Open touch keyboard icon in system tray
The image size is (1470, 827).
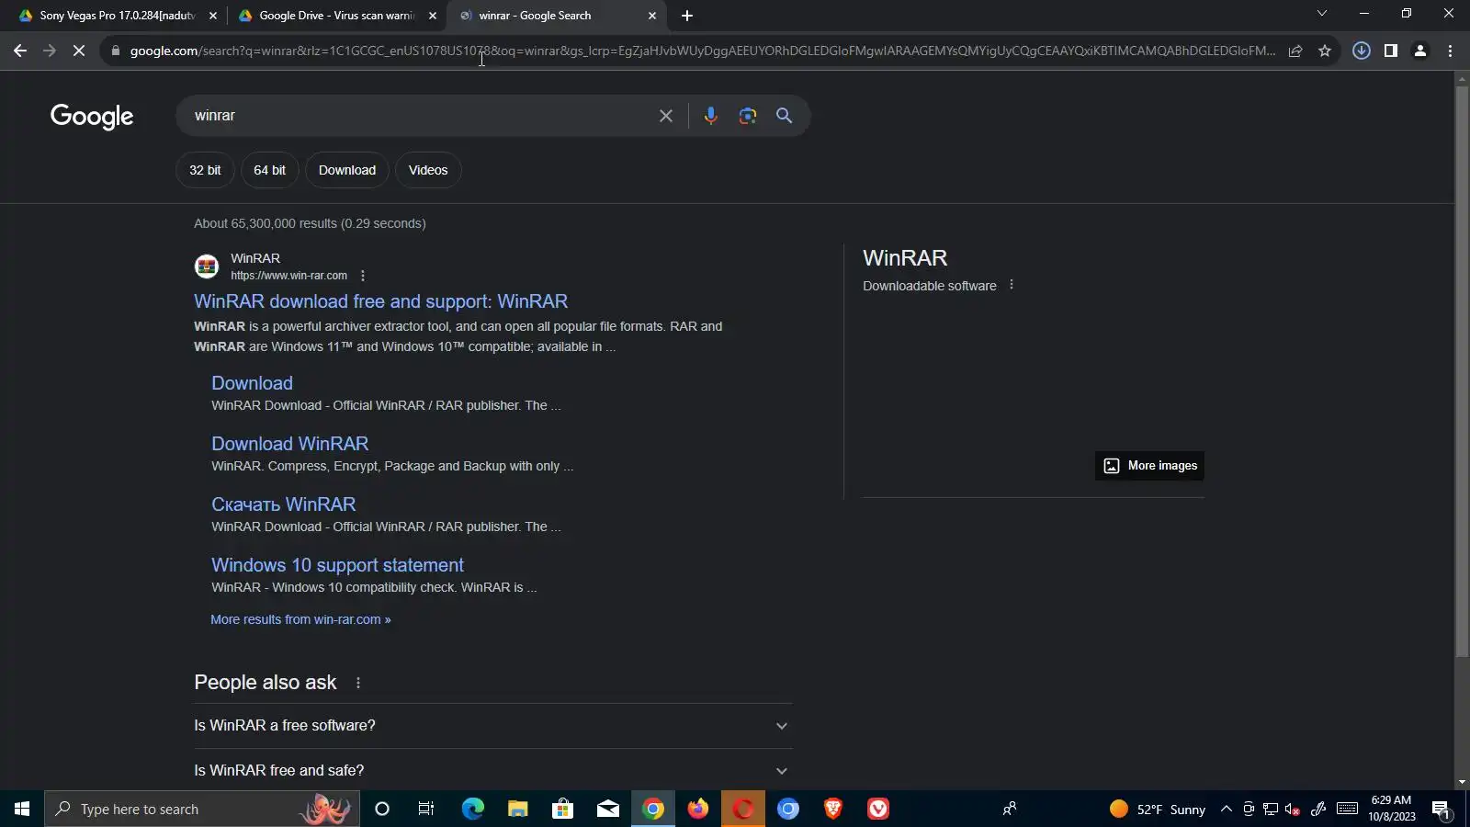pyautogui.click(x=1347, y=810)
